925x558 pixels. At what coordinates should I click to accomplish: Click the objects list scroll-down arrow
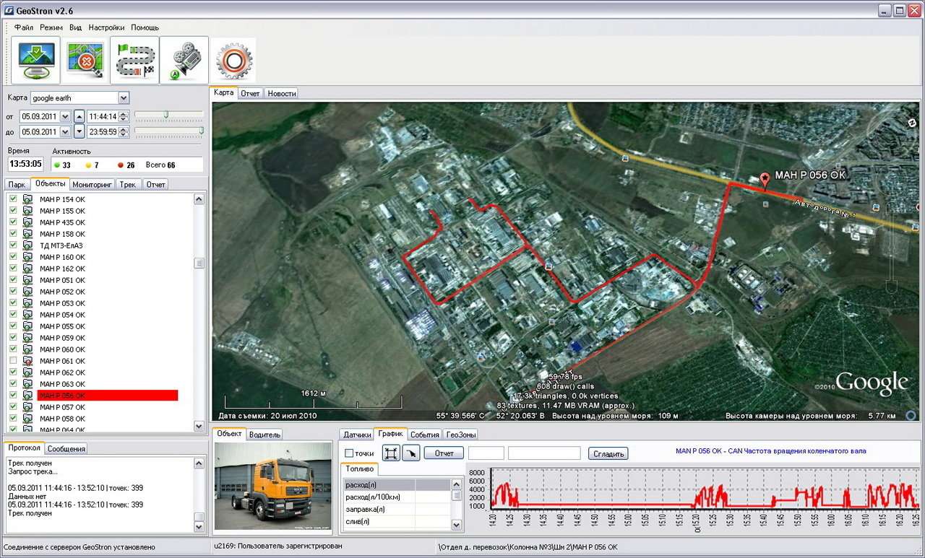pos(199,426)
